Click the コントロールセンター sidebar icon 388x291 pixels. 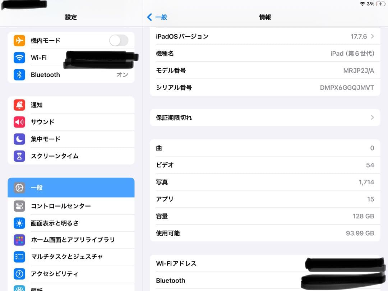point(19,206)
